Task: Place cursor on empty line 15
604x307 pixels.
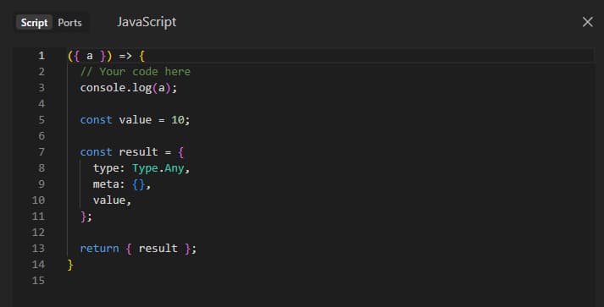Action: (x=331, y=281)
